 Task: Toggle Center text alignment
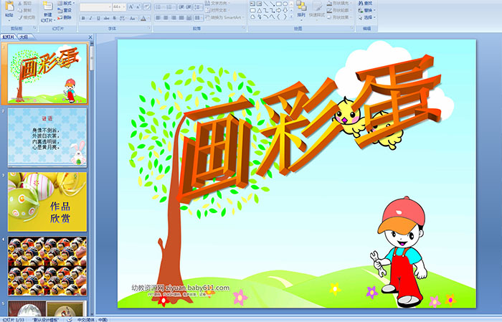point(166,18)
